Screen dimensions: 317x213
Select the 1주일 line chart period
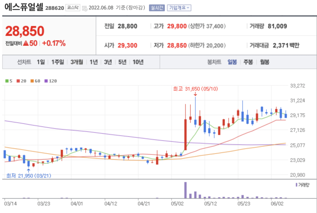(58, 62)
